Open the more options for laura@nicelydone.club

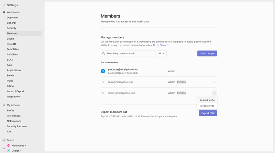pos(214,82)
